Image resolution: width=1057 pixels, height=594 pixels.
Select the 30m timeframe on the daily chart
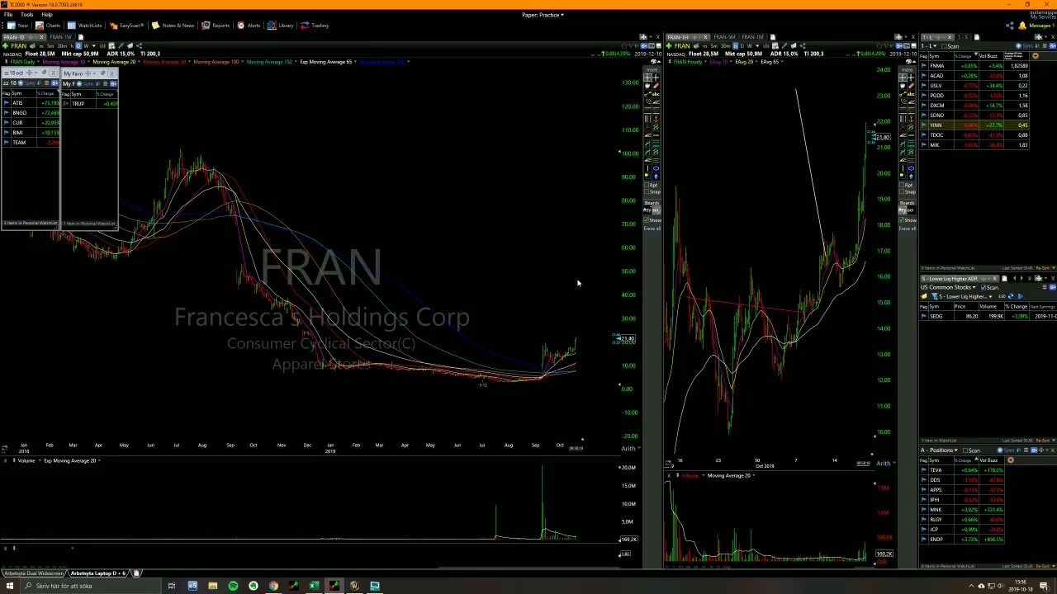point(62,45)
